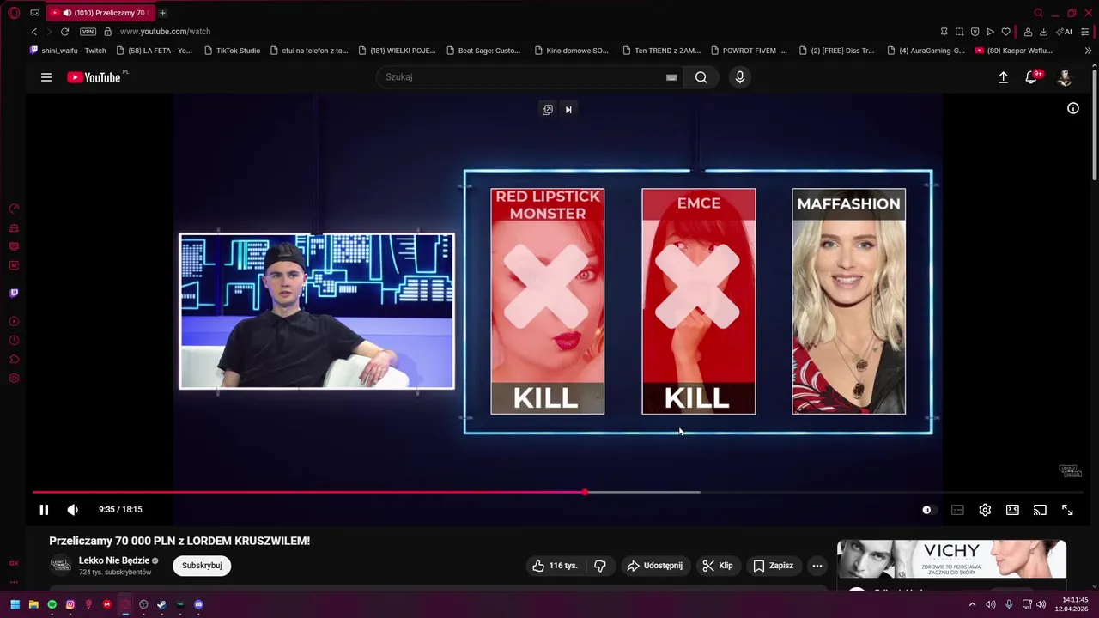This screenshot has height=618, width=1099.
Task: Open the Lekko Nie Będzie channel name
Action: click(x=114, y=560)
